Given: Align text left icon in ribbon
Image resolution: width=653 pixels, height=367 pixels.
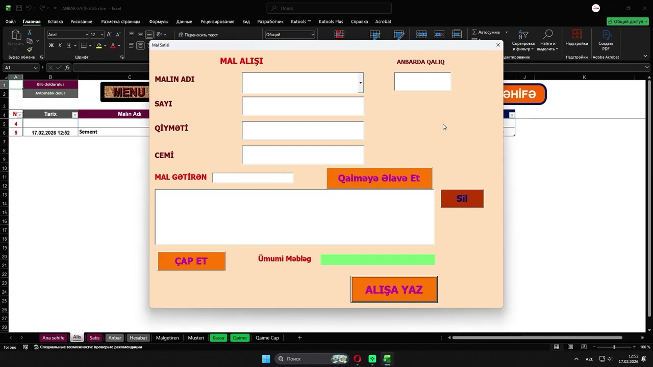Looking at the screenshot, I should tap(132, 45).
